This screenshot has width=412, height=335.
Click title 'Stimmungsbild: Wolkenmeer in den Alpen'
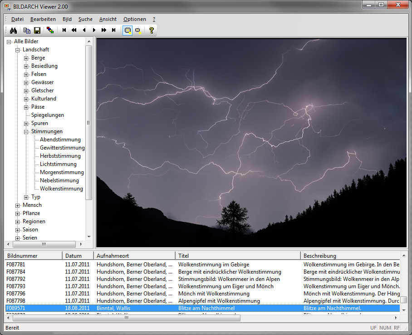click(229, 279)
